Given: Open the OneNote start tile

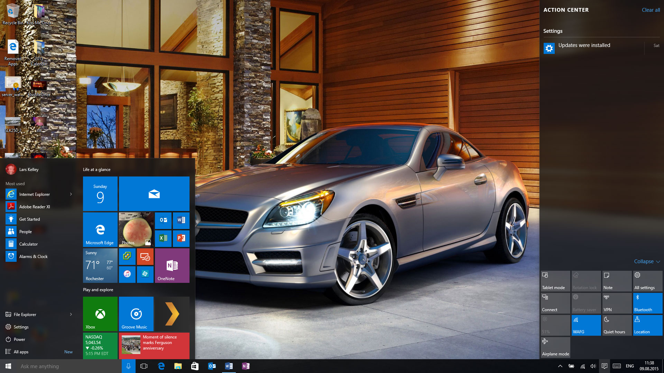Looking at the screenshot, I should tap(172, 265).
